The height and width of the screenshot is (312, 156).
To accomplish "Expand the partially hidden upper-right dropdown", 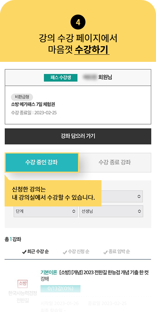I will (x=122, y=197).
